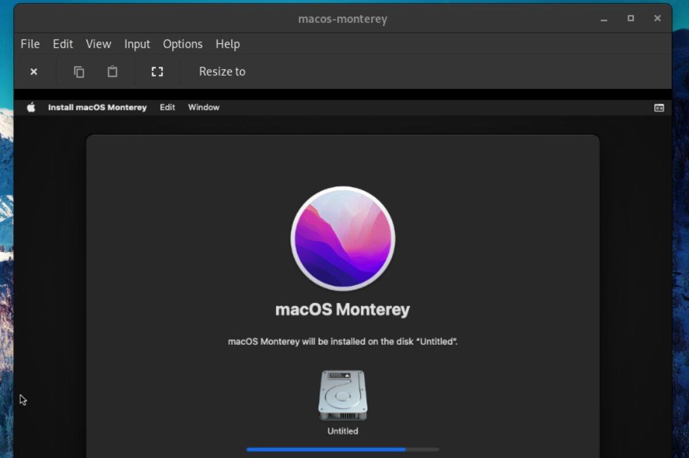Select the Untitled disk icon

click(x=342, y=395)
